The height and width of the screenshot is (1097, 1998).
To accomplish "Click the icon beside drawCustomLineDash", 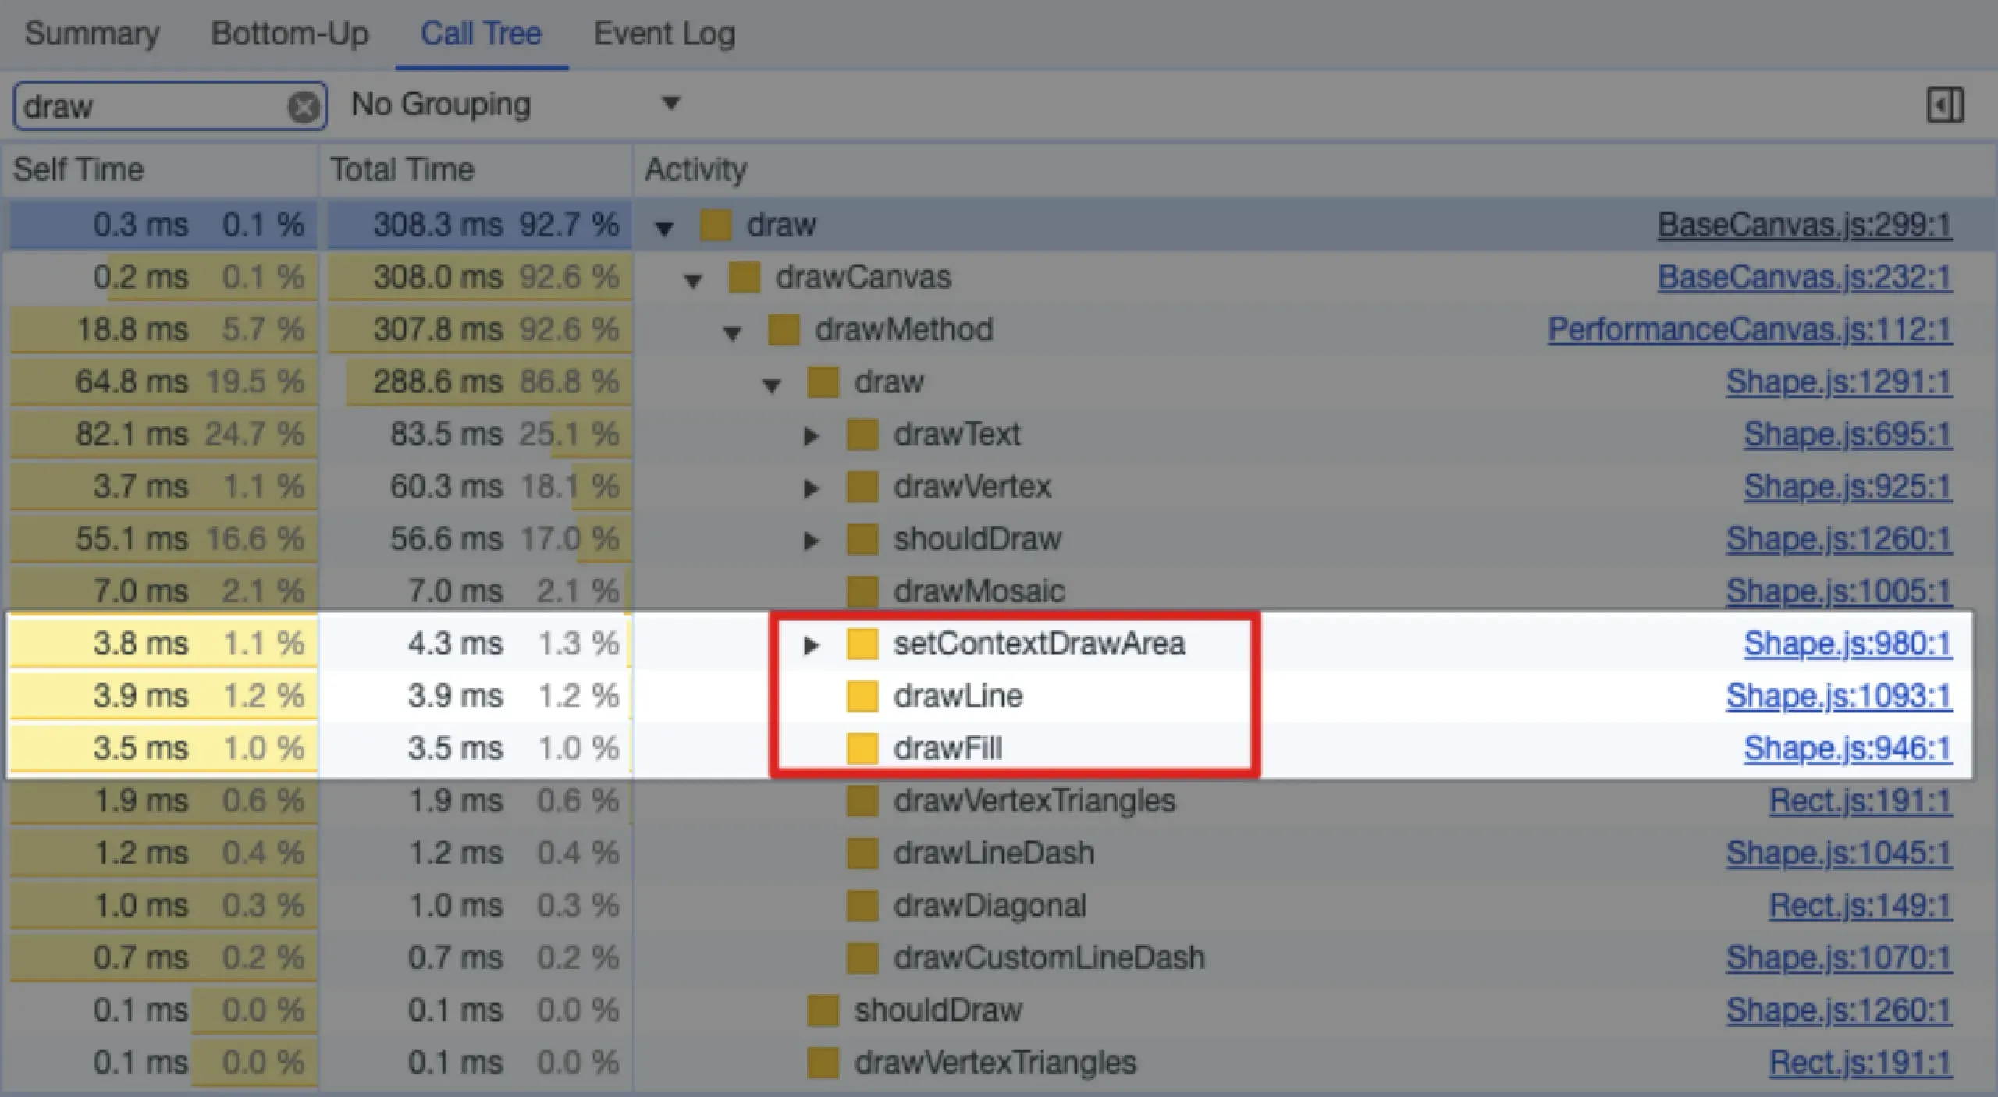I will pos(862,958).
